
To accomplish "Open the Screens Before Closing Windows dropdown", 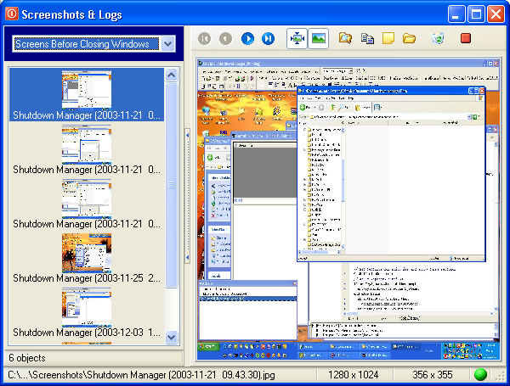I will [x=167, y=44].
